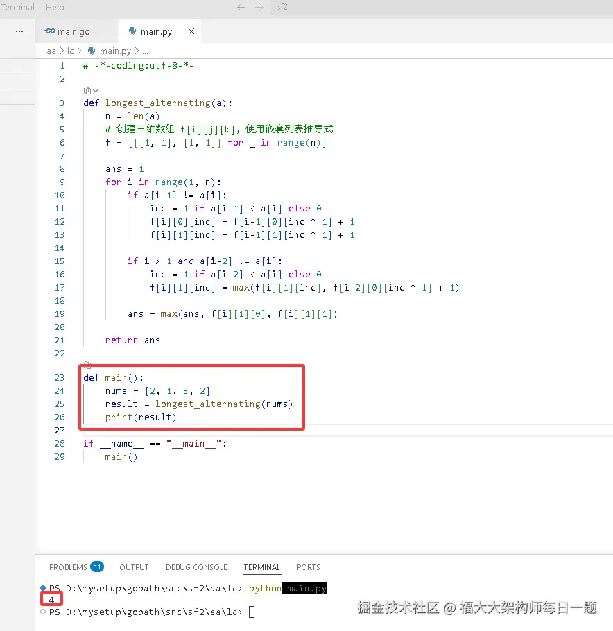Screen dimensions: 613x631
Task: Click '# -*-coding:utf-8-*-' comment line
Action: point(138,66)
